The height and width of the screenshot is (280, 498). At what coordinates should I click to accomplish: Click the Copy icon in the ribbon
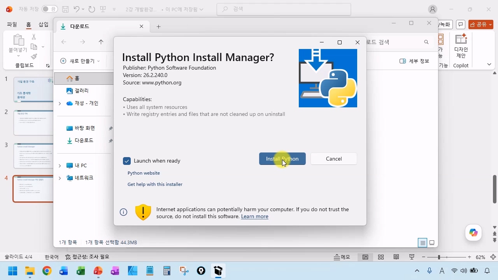tap(34, 47)
